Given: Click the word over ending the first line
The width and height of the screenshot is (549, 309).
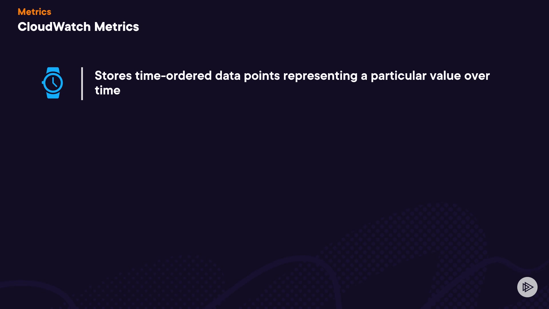Looking at the screenshot, I should 477,76.
